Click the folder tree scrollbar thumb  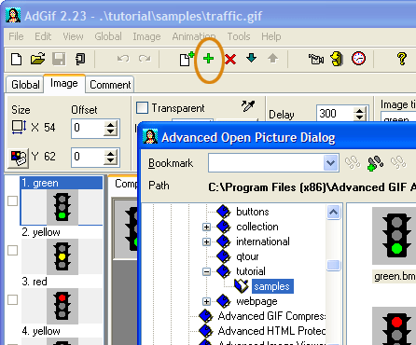tap(333, 265)
